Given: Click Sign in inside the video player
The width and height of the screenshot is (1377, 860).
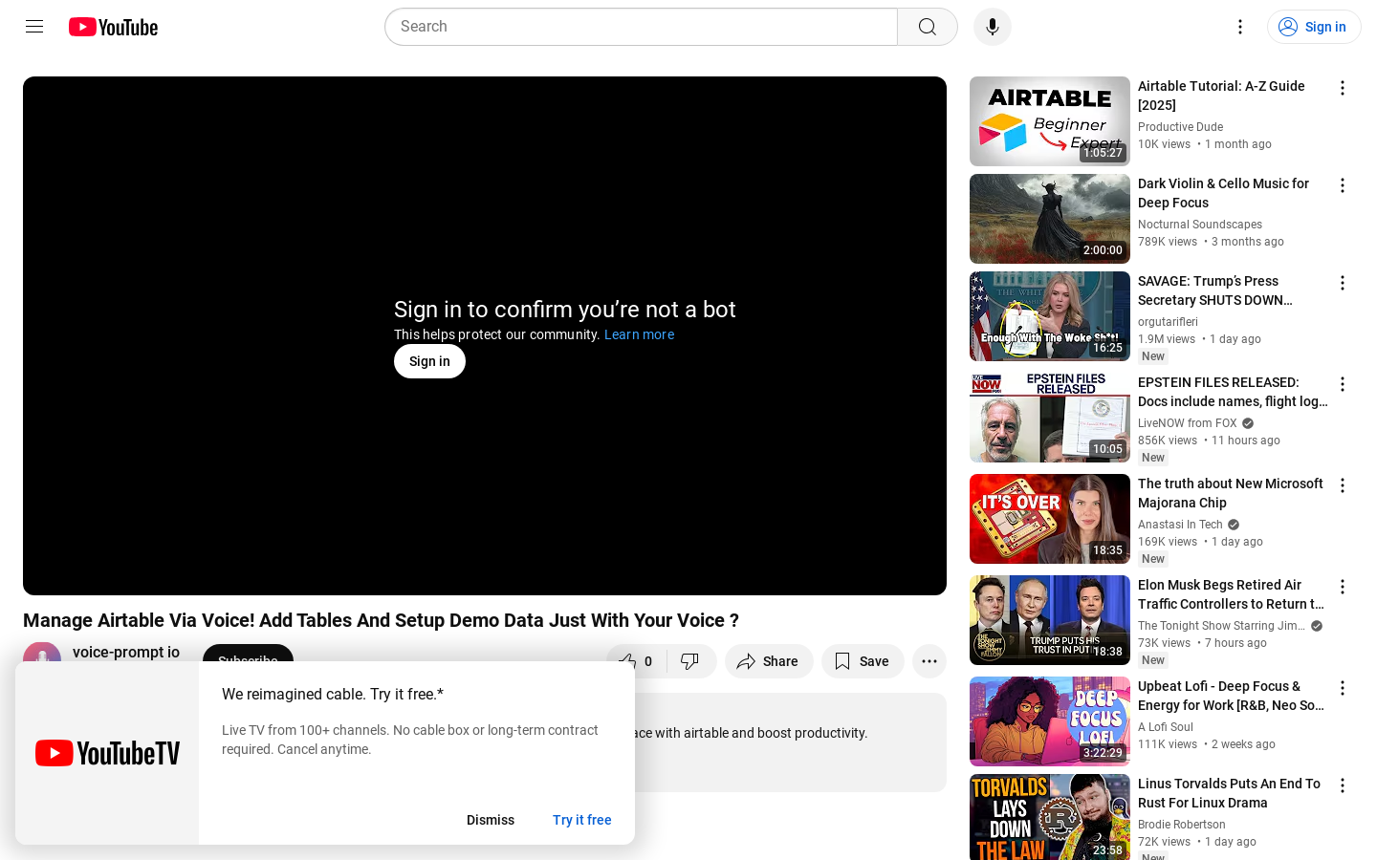Looking at the screenshot, I should coord(429,361).
